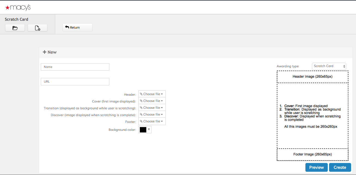The height and width of the screenshot is (175, 356).
Task: Click the plus icon beside New
Action: pos(44,52)
